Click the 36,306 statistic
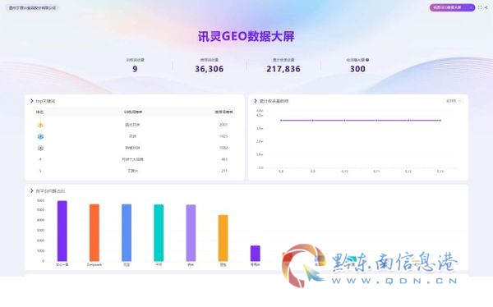Image resolution: width=493 pixels, height=307 pixels. (209, 69)
